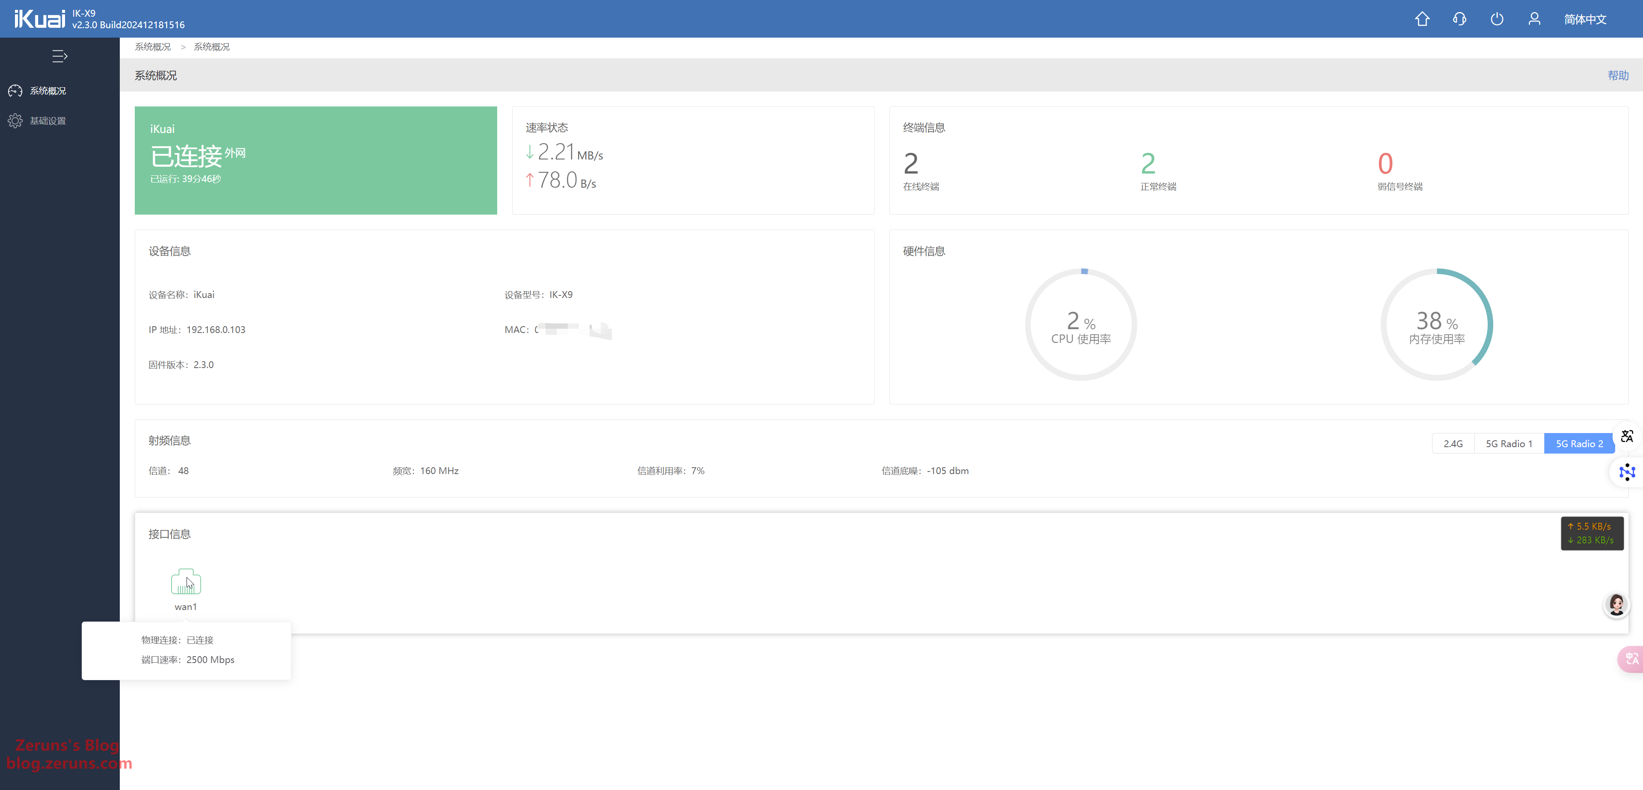Open the avatar assistant icon
Screen dimensions: 1643x790
click(1616, 604)
